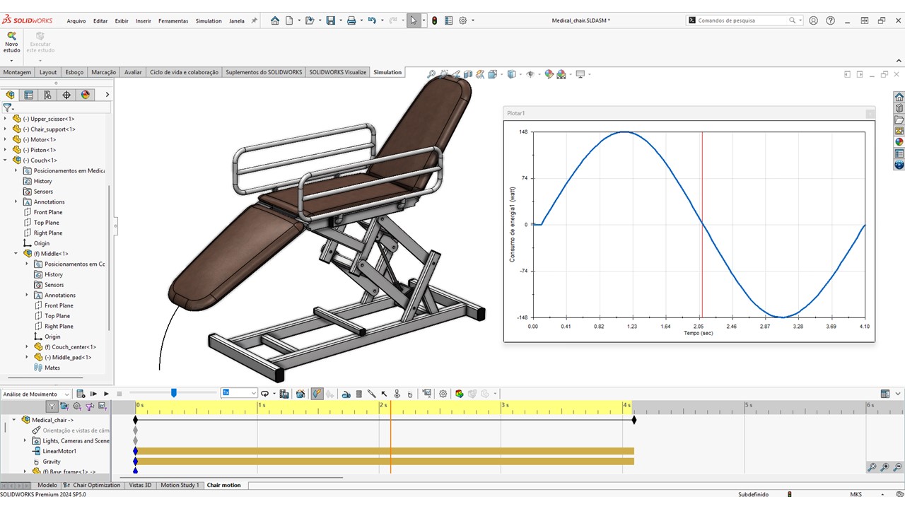Toggle the Filter Driving timeline button
Screen dimensions: 905x509
[x=77, y=406]
